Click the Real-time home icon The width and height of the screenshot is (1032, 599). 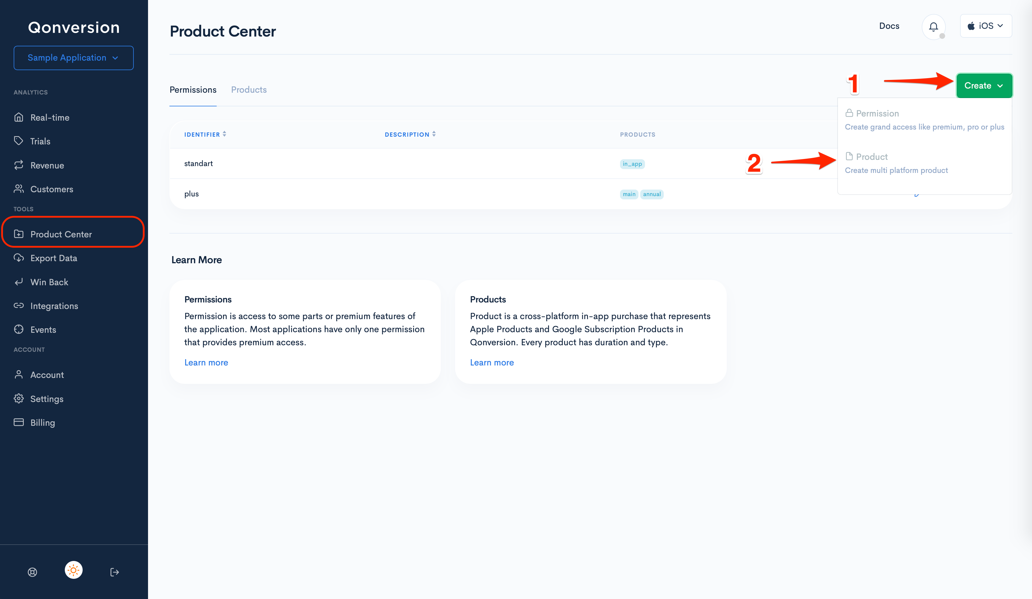[x=19, y=117]
